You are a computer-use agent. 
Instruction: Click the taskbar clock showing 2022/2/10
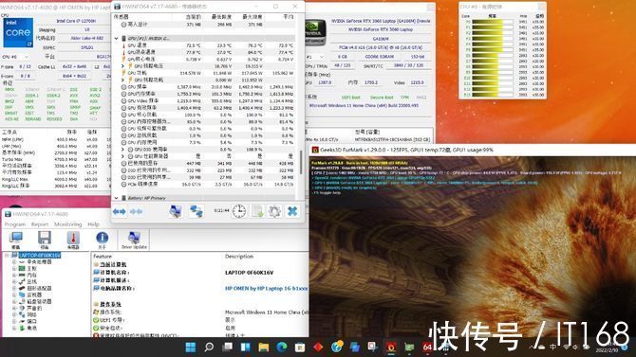606,348
